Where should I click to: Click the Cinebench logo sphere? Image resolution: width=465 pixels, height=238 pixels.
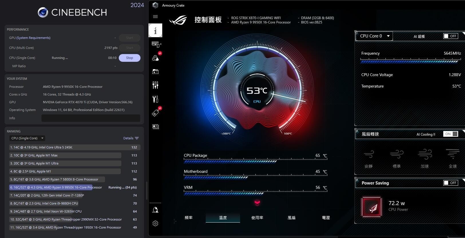tap(43, 12)
